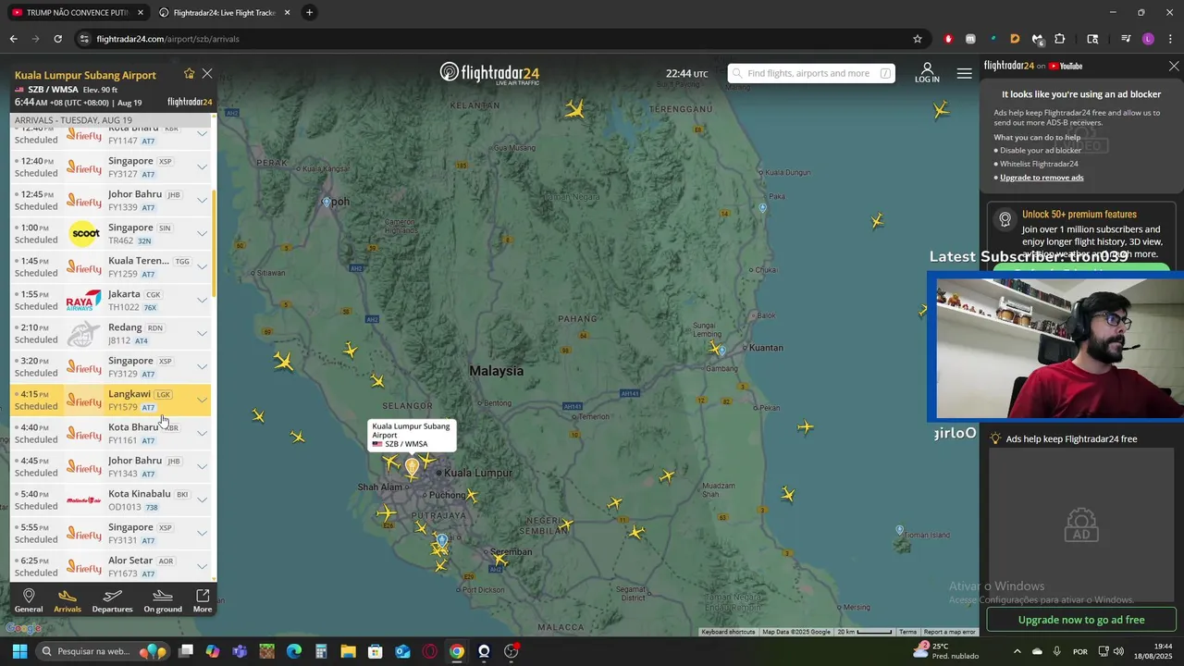Reload the browser page
Viewport: 1184px width, 666px height.
coord(57,39)
